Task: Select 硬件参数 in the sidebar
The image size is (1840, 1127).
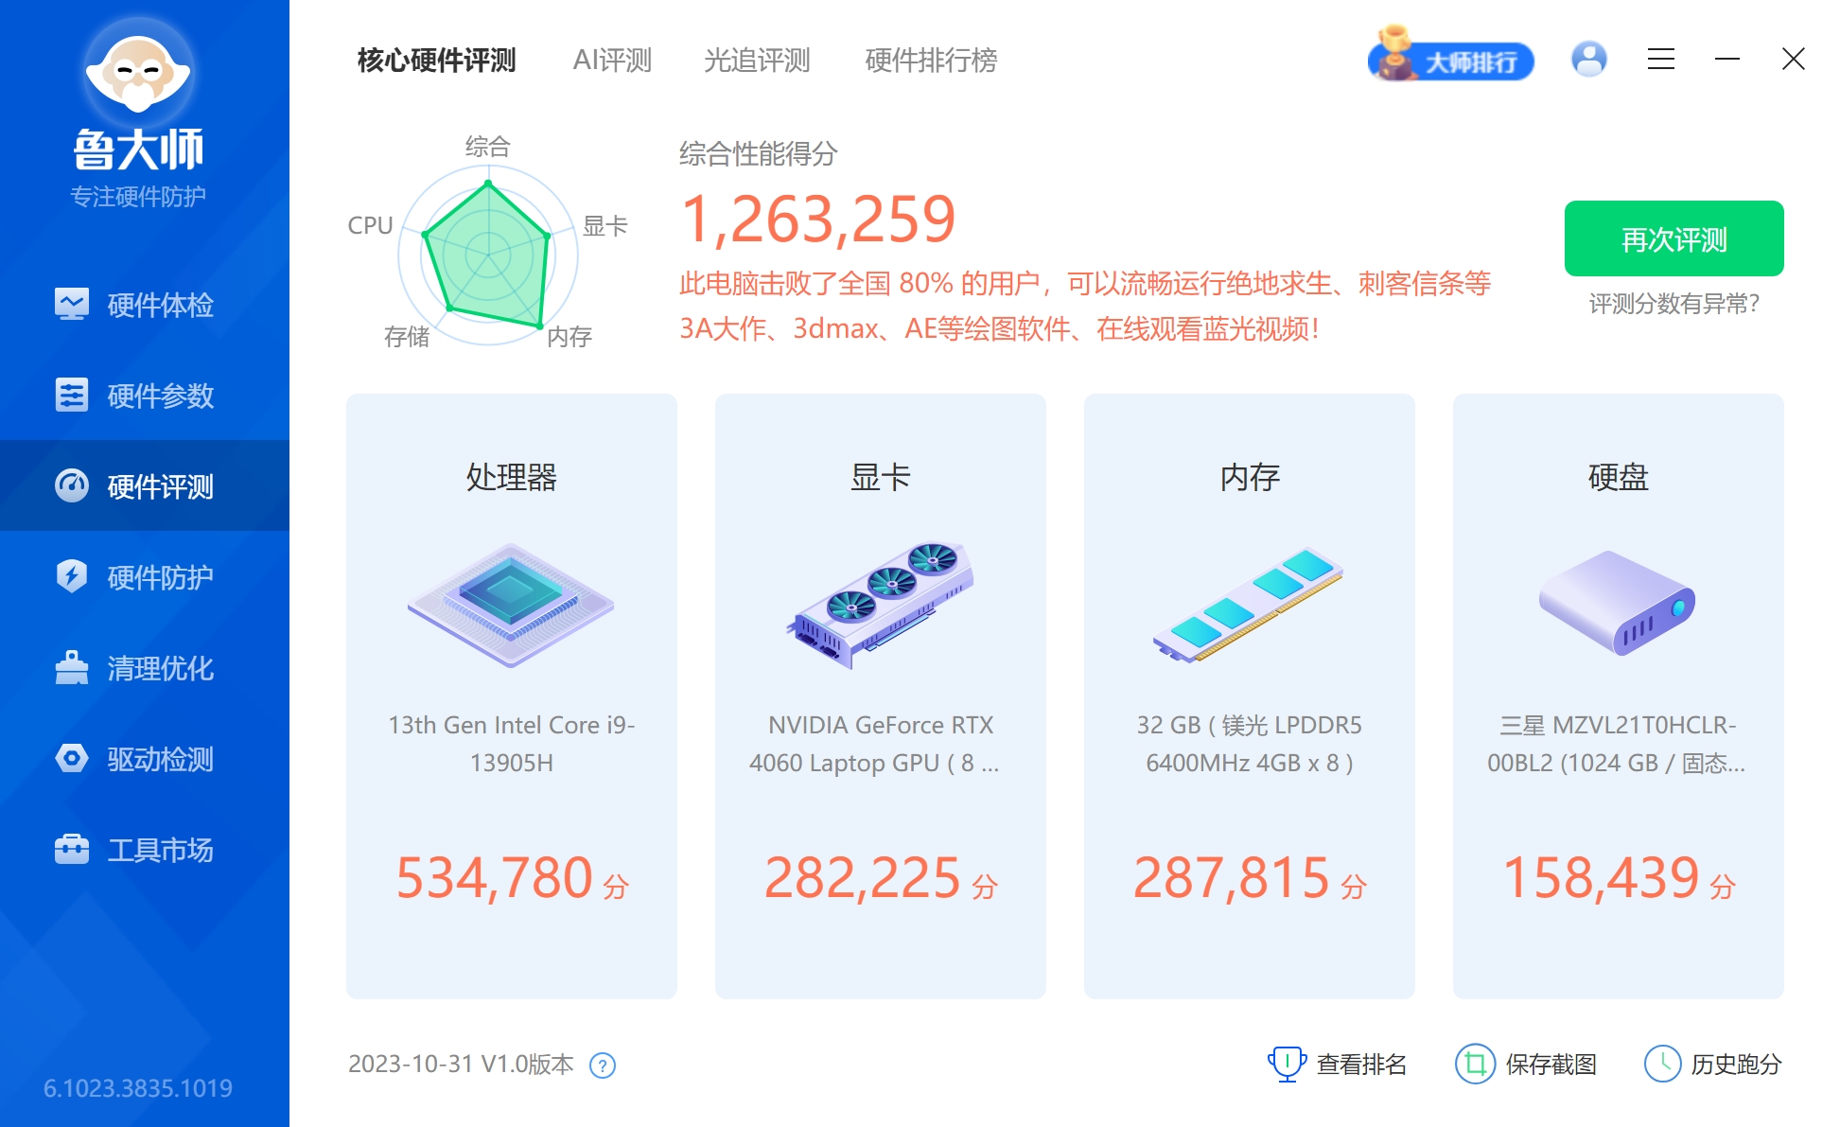Action: tap(145, 396)
